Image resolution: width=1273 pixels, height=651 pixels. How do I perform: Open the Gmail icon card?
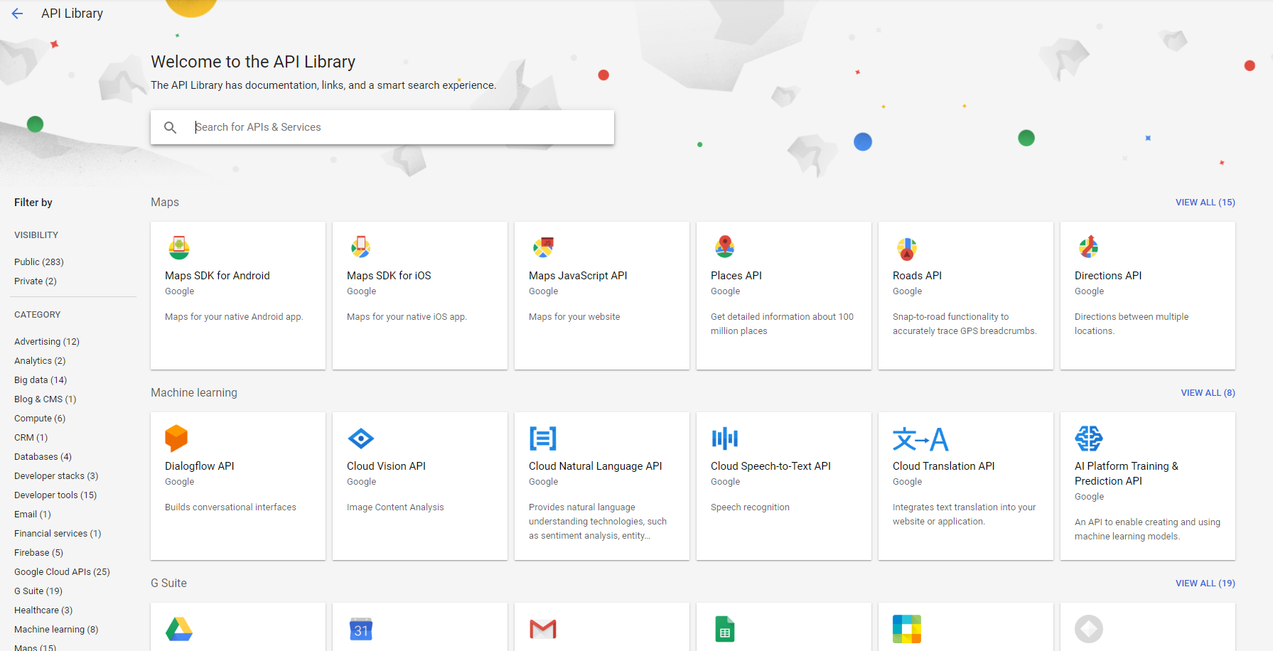[543, 629]
